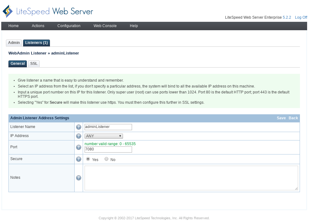Click the 'LiteSpeed Web Server Enterprise' text
This screenshot has height=223, width=309.
pos(253,17)
